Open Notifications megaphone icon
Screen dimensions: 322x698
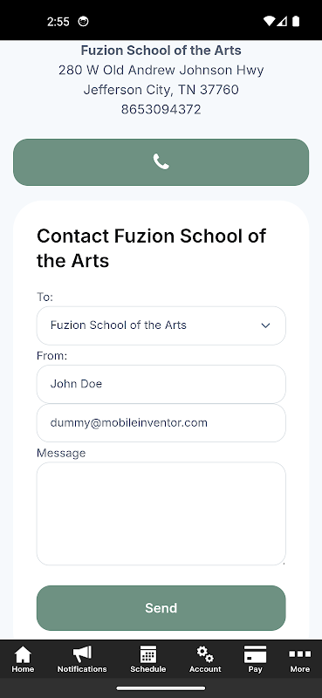click(82, 654)
